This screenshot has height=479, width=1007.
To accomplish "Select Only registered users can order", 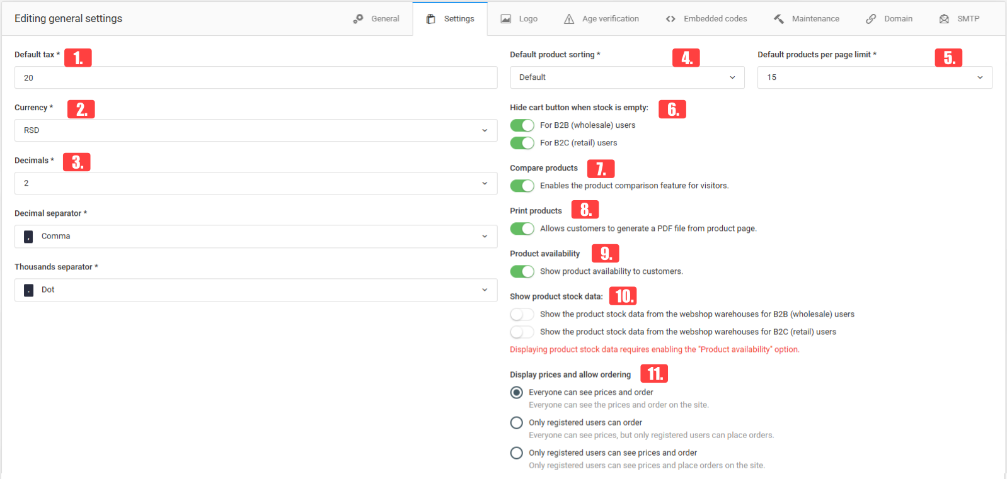I will coord(517,422).
